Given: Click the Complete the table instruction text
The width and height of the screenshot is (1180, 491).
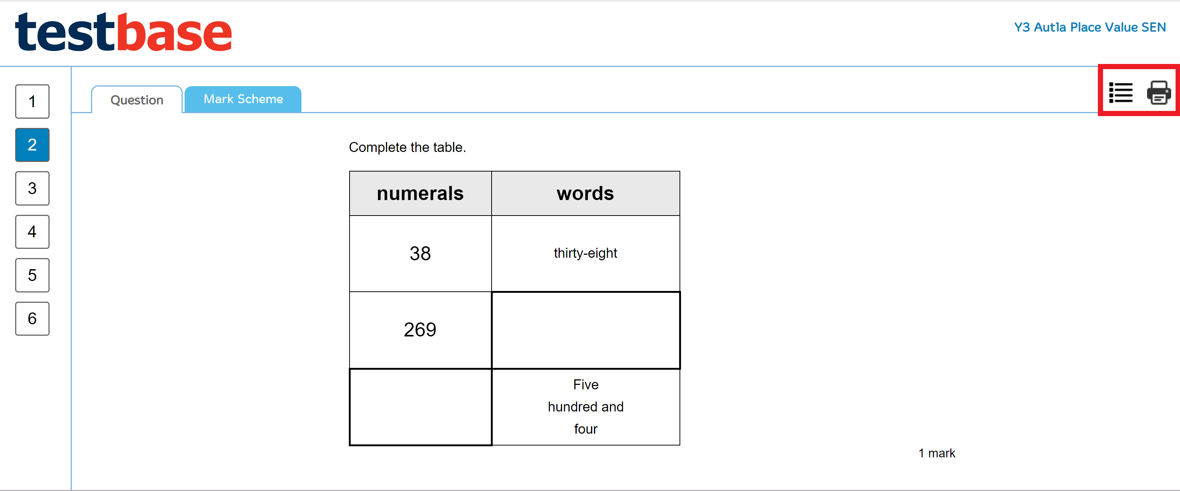Looking at the screenshot, I should (407, 148).
